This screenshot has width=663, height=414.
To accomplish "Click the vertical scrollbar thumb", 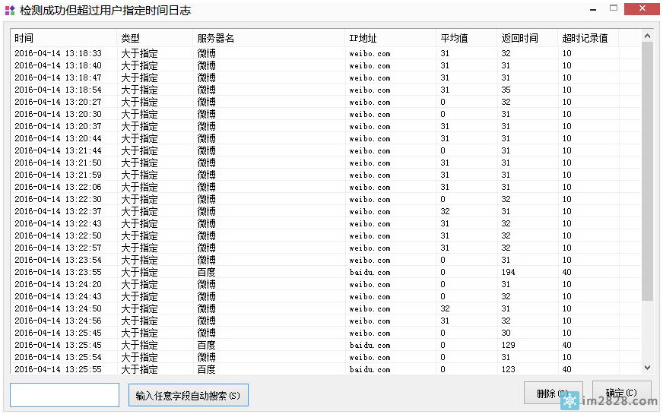I will (647, 171).
